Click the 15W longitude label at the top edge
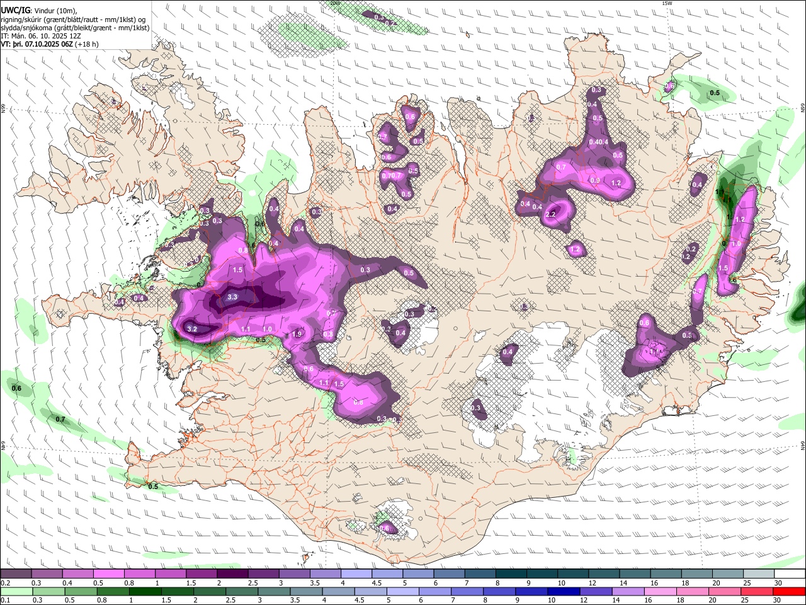806x605 pixels. (x=667, y=3)
